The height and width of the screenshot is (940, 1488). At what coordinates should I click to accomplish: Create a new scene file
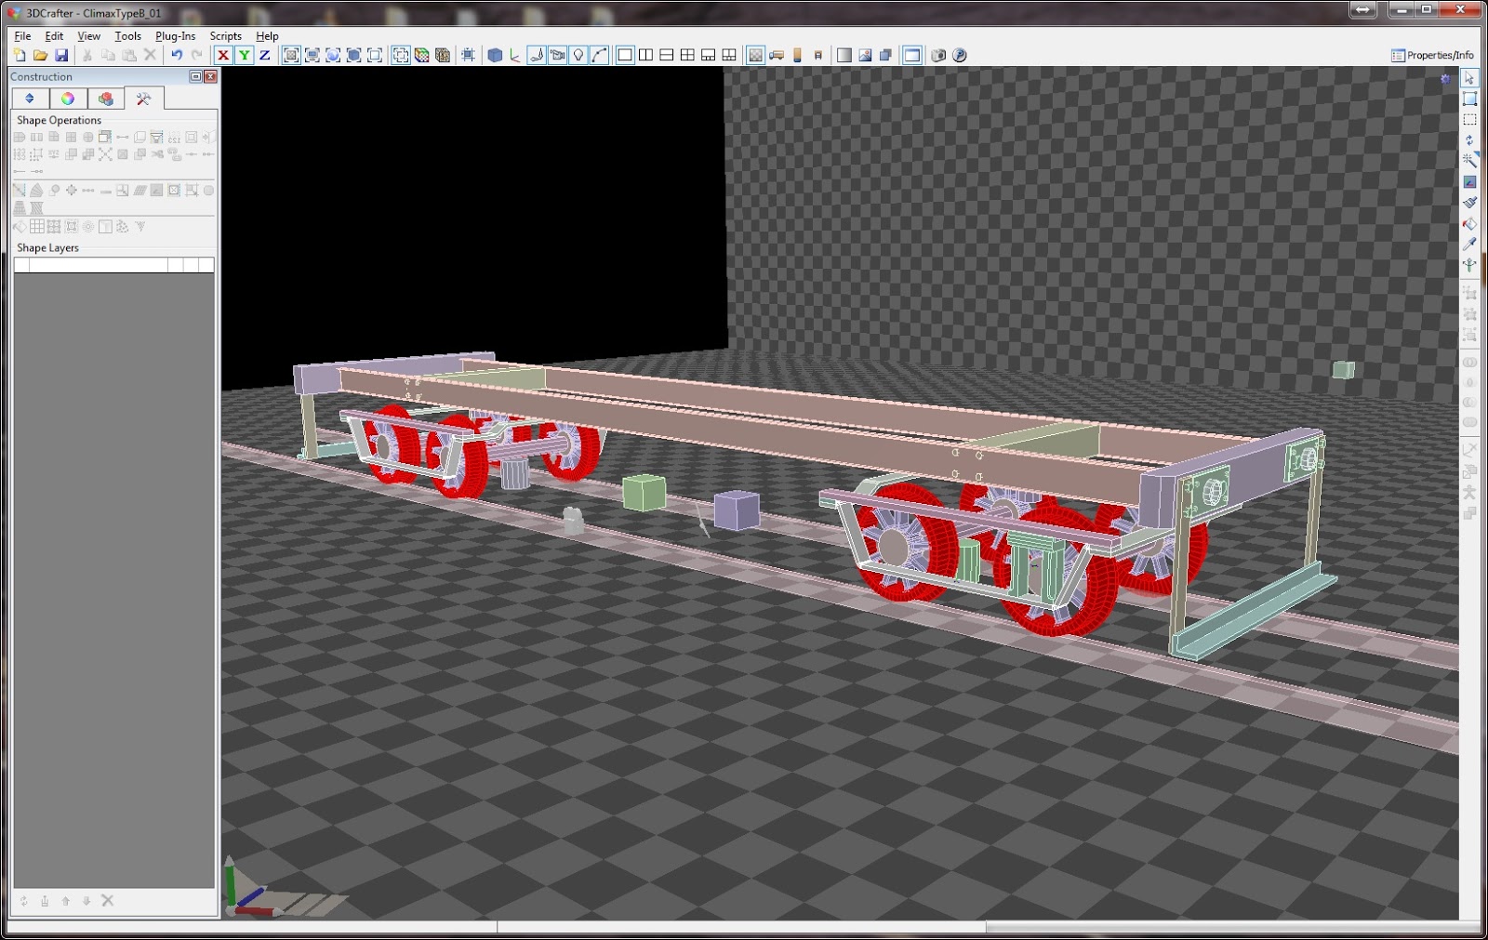point(20,56)
